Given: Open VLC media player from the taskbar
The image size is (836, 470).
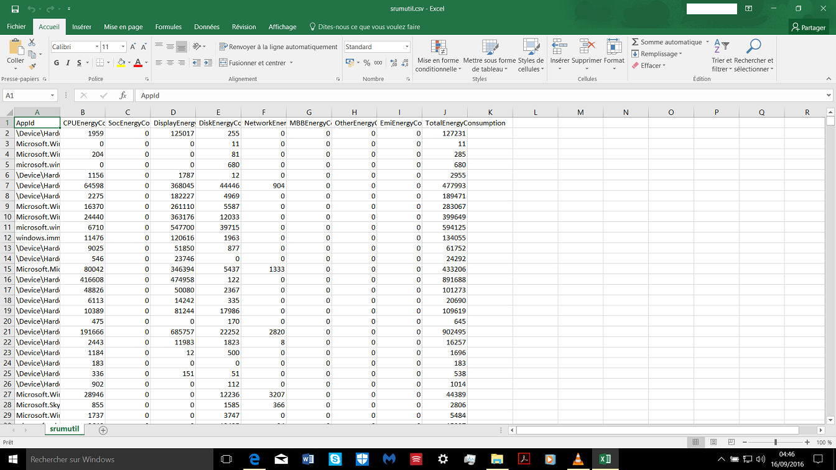Looking at the screenshot, I should click(577, 459).
